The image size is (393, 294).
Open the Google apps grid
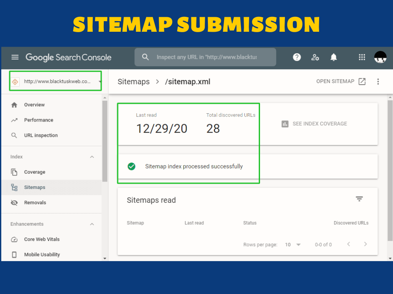(x=362, y=57)
